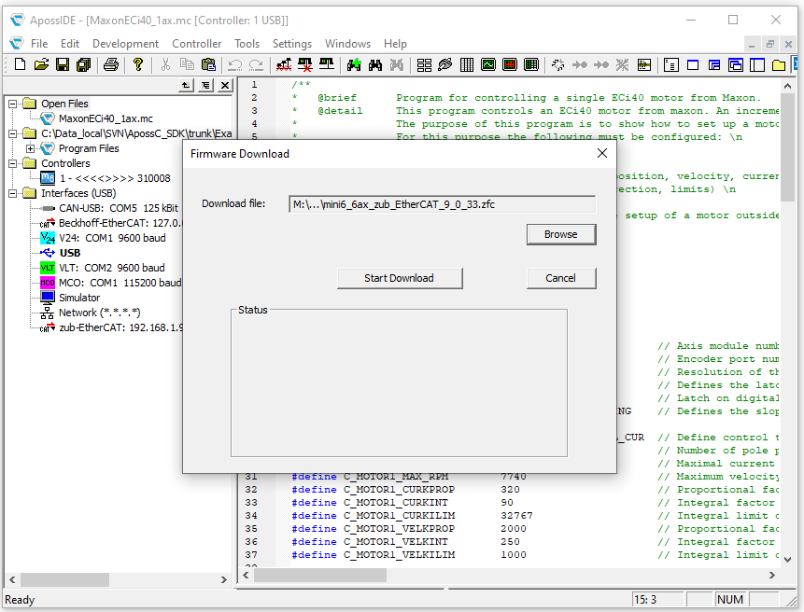Click the single blue window layout icon
Screen dimensions: 804x612
693,64
